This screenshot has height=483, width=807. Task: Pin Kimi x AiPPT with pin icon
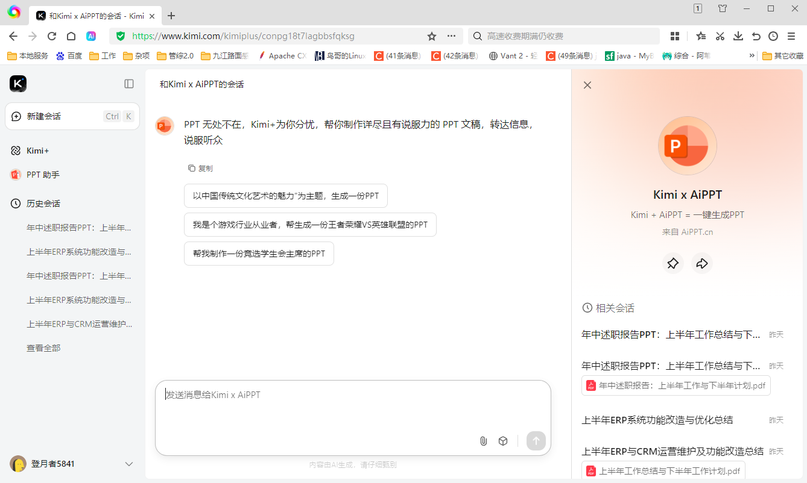(x=673, y=263)
